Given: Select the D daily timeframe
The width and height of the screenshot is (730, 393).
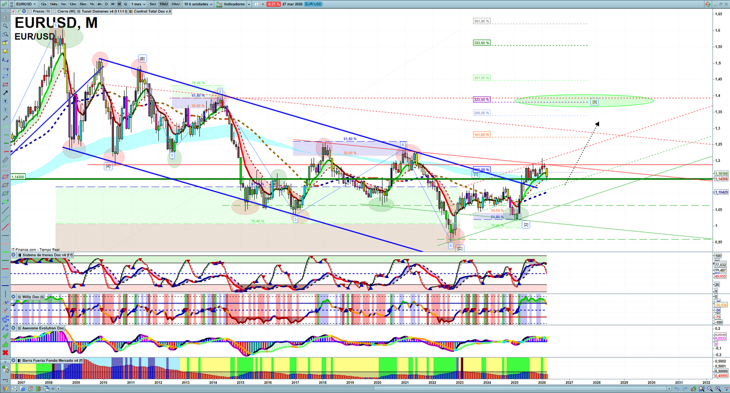Looking at the screenshot, I should (106, 4).
